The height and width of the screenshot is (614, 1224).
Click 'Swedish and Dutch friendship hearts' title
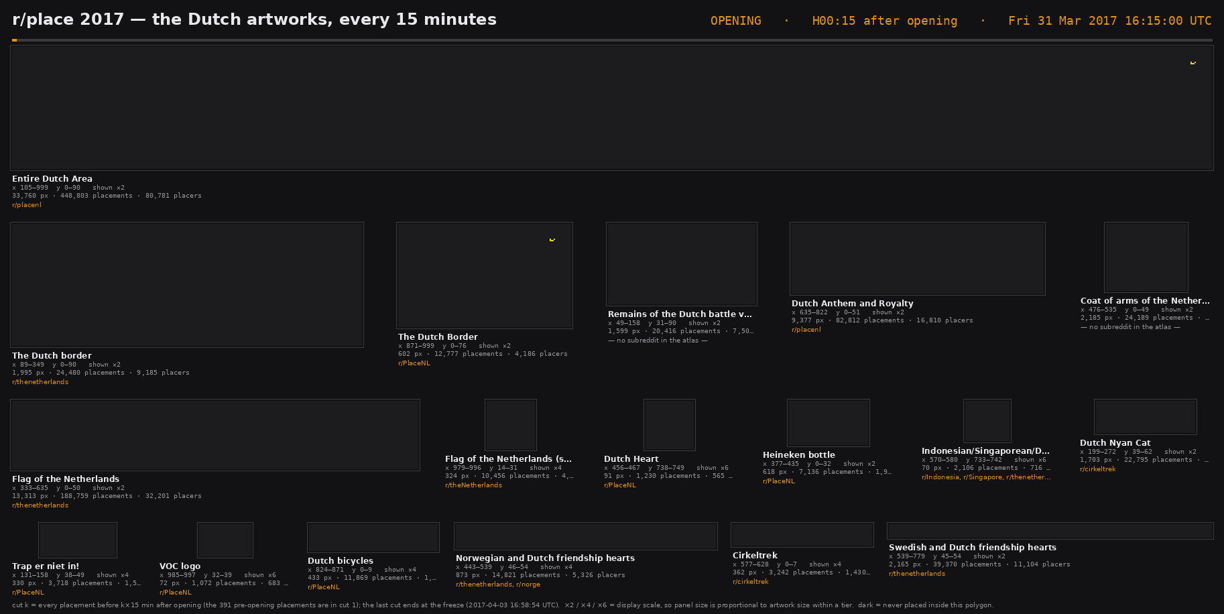click(x=973, y=548)
